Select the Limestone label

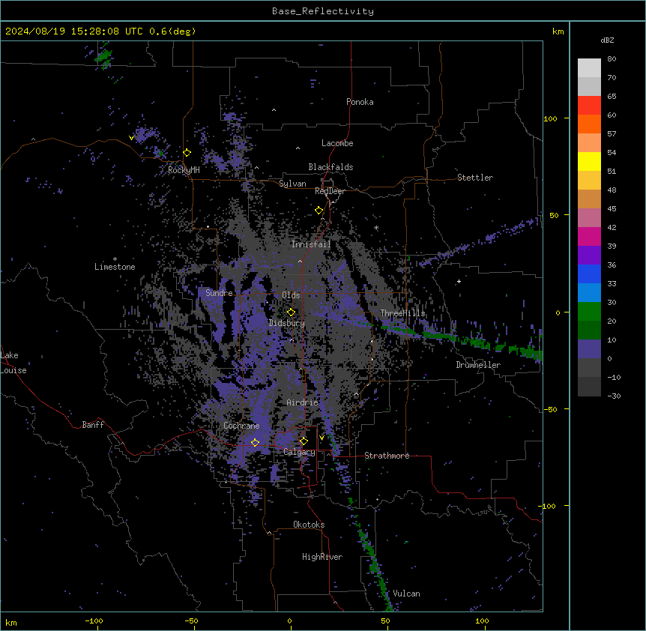tap(115, 267)
